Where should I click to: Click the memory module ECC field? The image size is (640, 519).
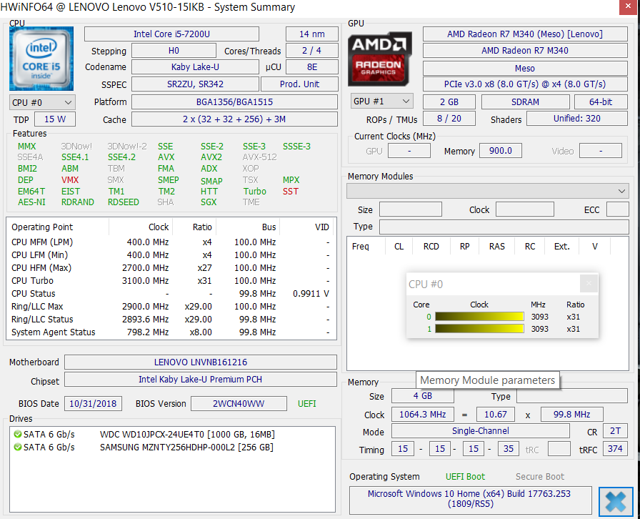[x=618, y=209]
